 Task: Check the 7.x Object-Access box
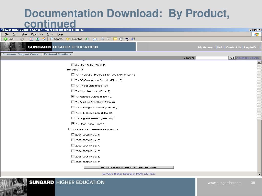click(73, 91)
